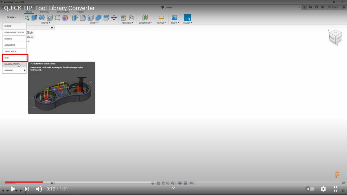Expand the video chapter chevron
Viewport: 347px width, 195px height.
click(173, 188)
